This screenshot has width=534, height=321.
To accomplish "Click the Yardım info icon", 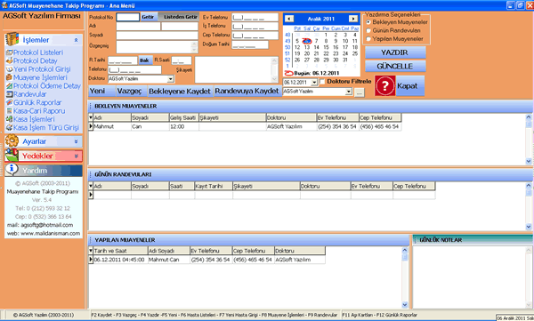I will point(12,169).
